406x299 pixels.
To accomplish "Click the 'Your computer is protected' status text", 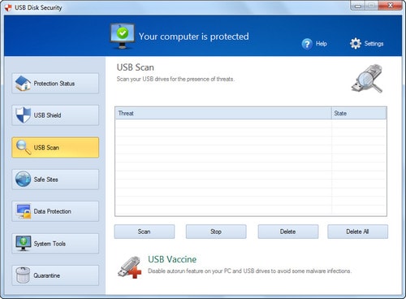I will click(x=194, y=37).
